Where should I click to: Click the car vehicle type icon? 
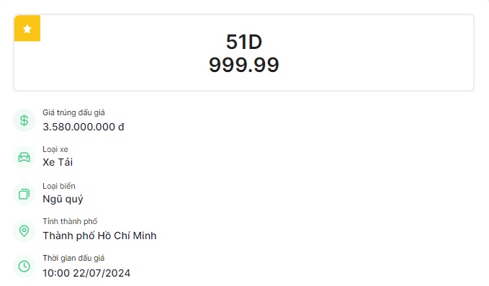24,158
